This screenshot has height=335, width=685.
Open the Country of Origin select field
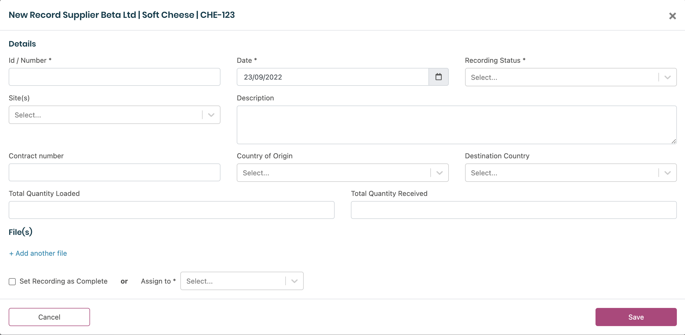point(334,173)
